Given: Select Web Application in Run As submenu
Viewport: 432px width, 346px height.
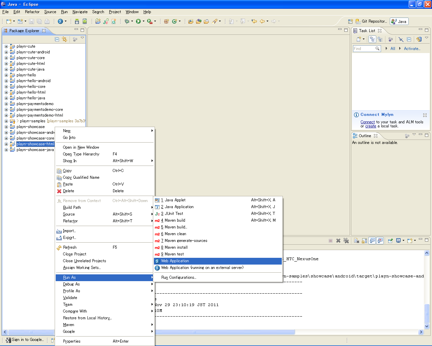Looking at the screenshot, I should [218, 261].
